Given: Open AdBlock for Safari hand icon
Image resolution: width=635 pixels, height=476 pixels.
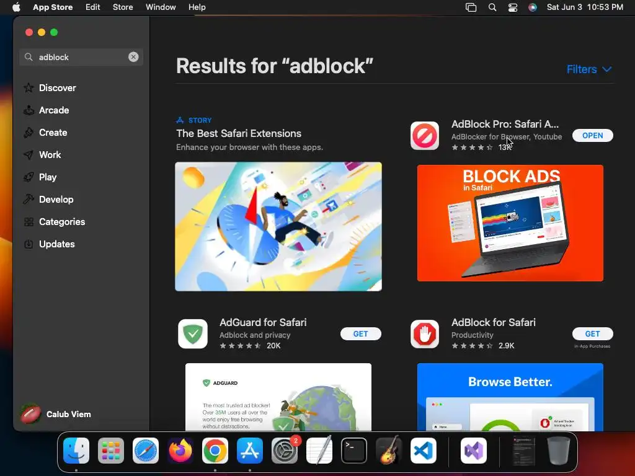Looking at the screenshot, I should click(424, 333).
